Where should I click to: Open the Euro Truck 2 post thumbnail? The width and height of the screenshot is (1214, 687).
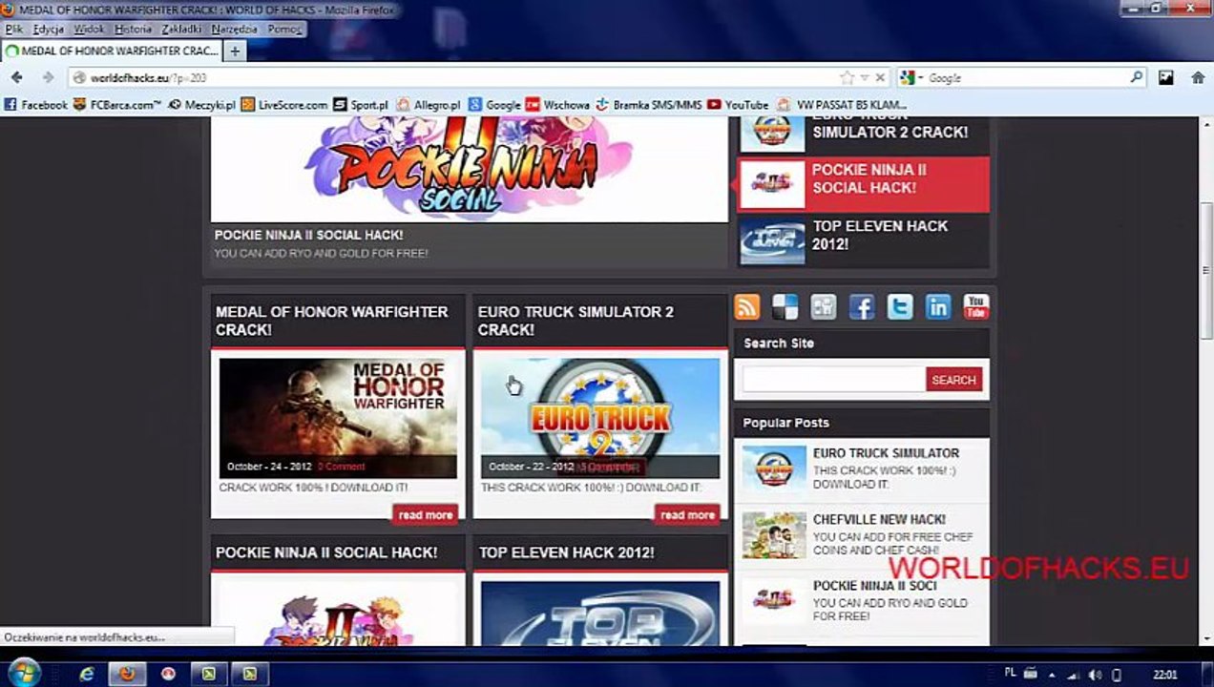[x=600, y=418]
